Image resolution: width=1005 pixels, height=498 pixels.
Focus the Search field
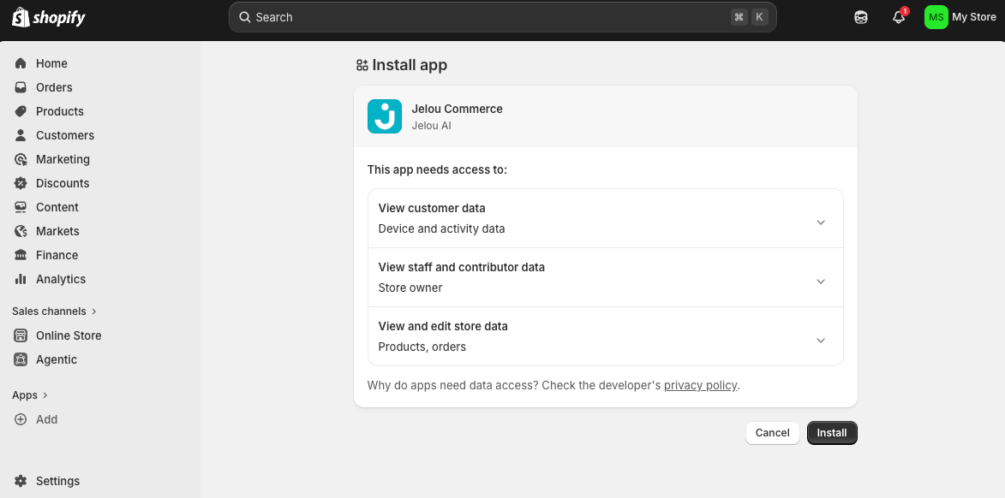[502, 17]
